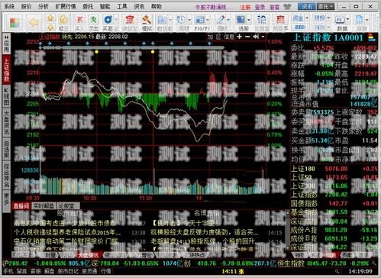The image size is (381, 278).
Task: Click the back arrow toolbar icon
Action: point(34,23)
